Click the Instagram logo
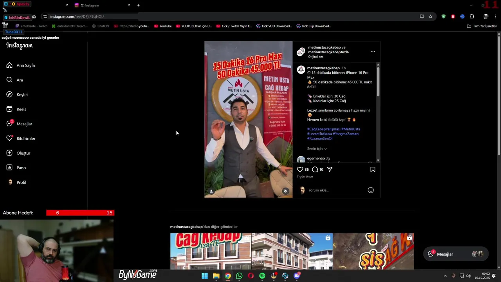 click(20, 45)
